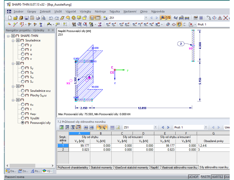Collapse the group containing Sy and Sz
The image size is (234, 180).
(x=13, y=63)
